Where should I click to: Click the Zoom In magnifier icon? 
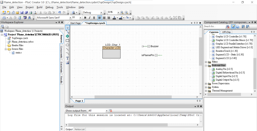click(122, 13)
